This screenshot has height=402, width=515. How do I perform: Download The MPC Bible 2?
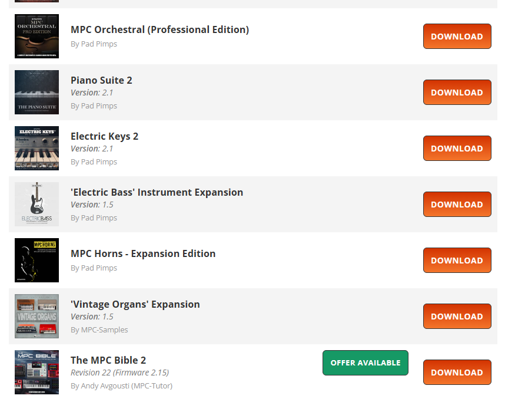[x=457, y=372]
